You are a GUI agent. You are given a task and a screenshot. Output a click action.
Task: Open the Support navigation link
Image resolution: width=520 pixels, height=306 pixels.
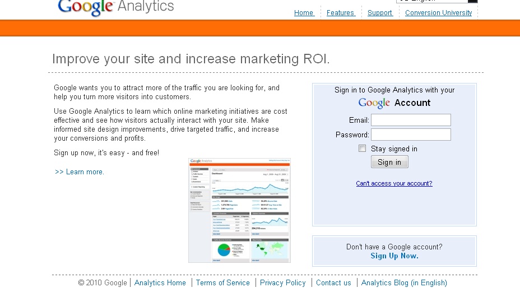click(x=379, y=13)
